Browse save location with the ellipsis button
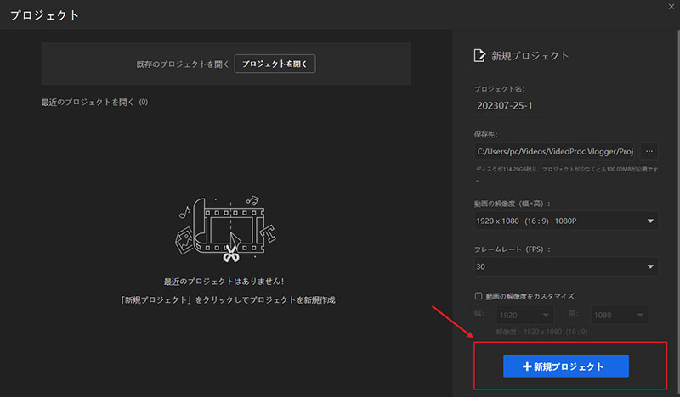The height and width of the screenshot is (397, 680). pos(649,151)
